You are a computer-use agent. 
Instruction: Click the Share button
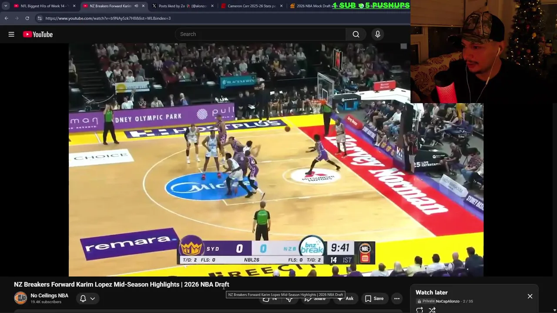(x=315, y=299)
